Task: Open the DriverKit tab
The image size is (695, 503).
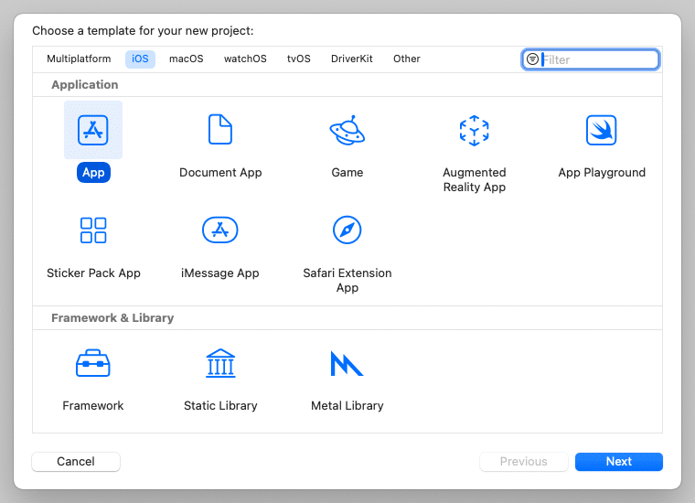Action: coord(352,59)
